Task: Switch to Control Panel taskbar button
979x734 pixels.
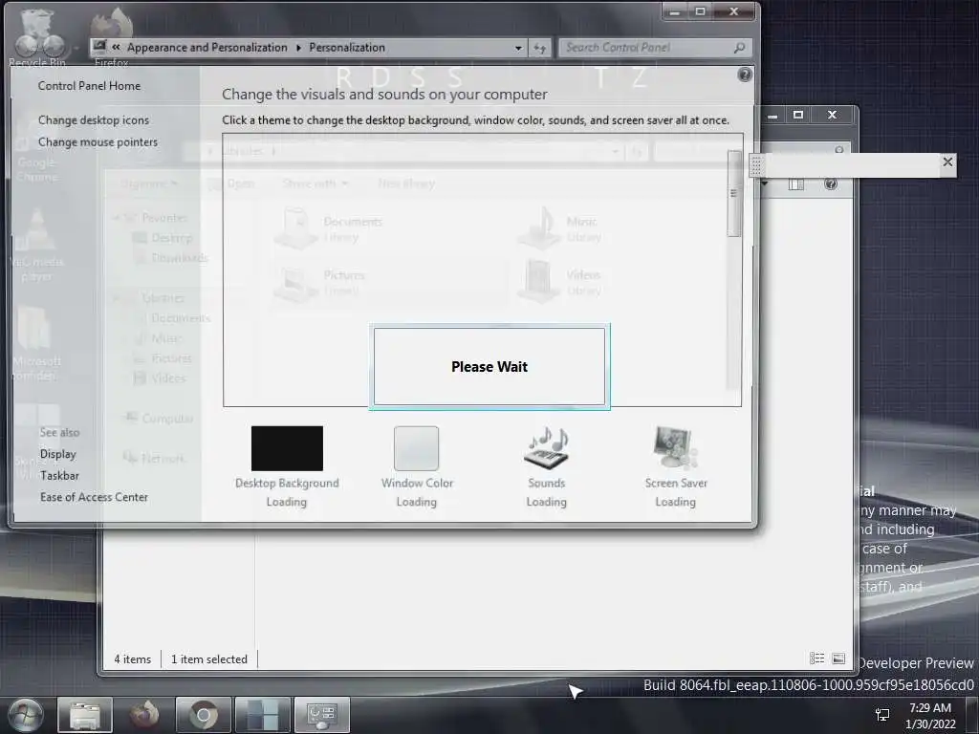Action: (321, 715)
